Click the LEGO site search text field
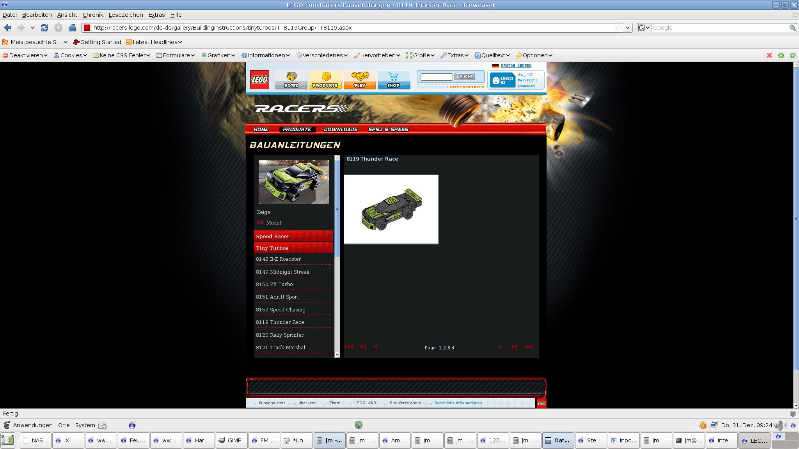Viewport: 799px width, 449px height. coord(437,77)
